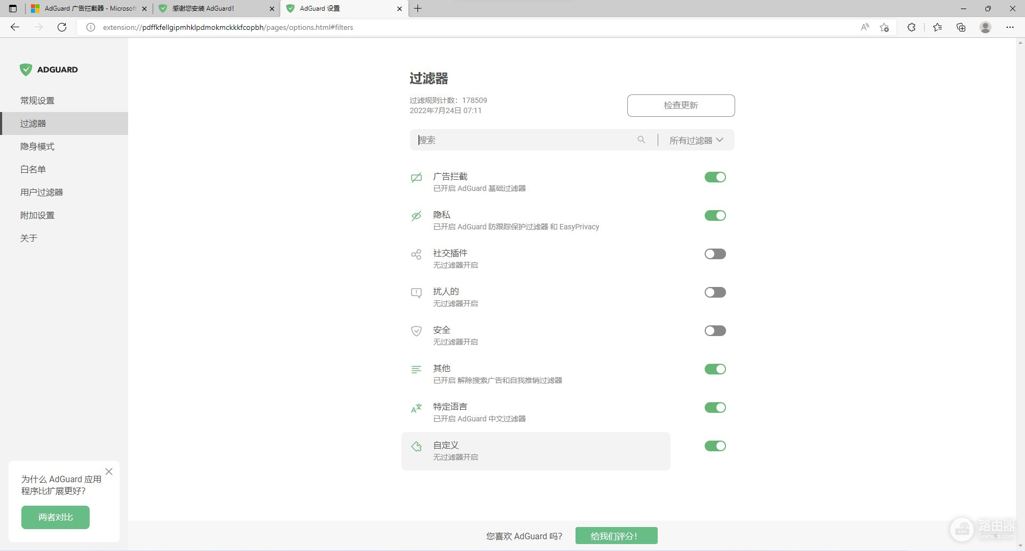The width and height of the screenshot is (1025, 551).
Task: Close the AdGuard 设置 tab
Action: [399, 9]
